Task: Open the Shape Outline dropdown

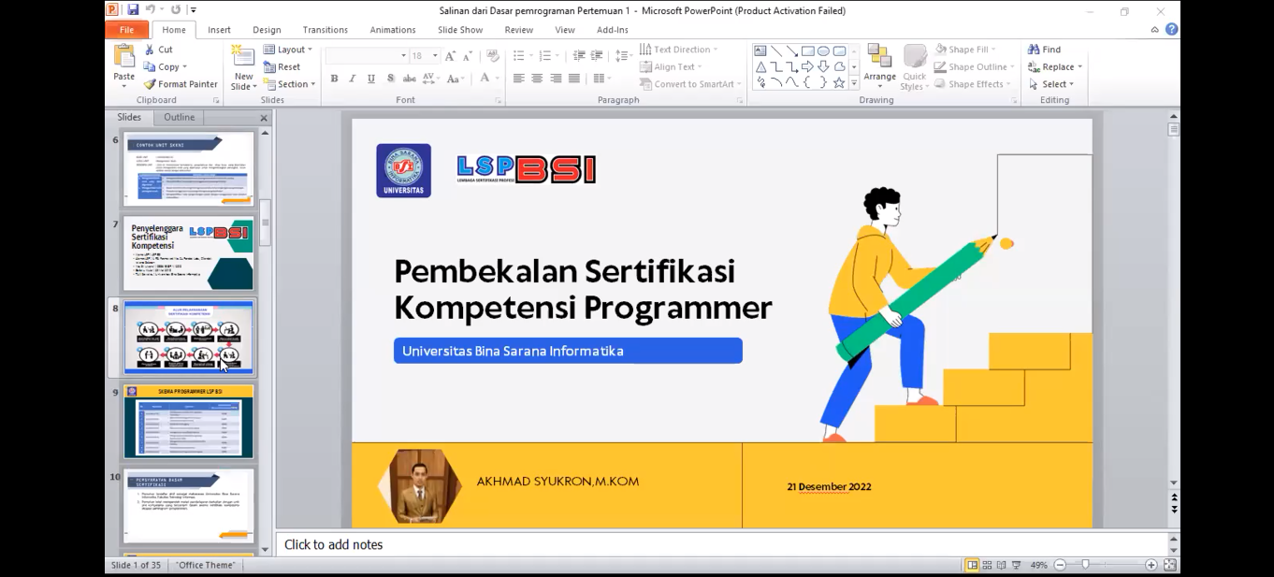Action: pos(974,67)
